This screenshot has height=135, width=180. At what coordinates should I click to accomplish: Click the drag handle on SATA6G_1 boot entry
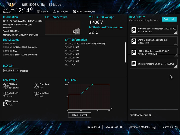point(176,44)
